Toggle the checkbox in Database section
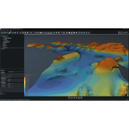The image size is (129, 129). [x=9, y=77]
